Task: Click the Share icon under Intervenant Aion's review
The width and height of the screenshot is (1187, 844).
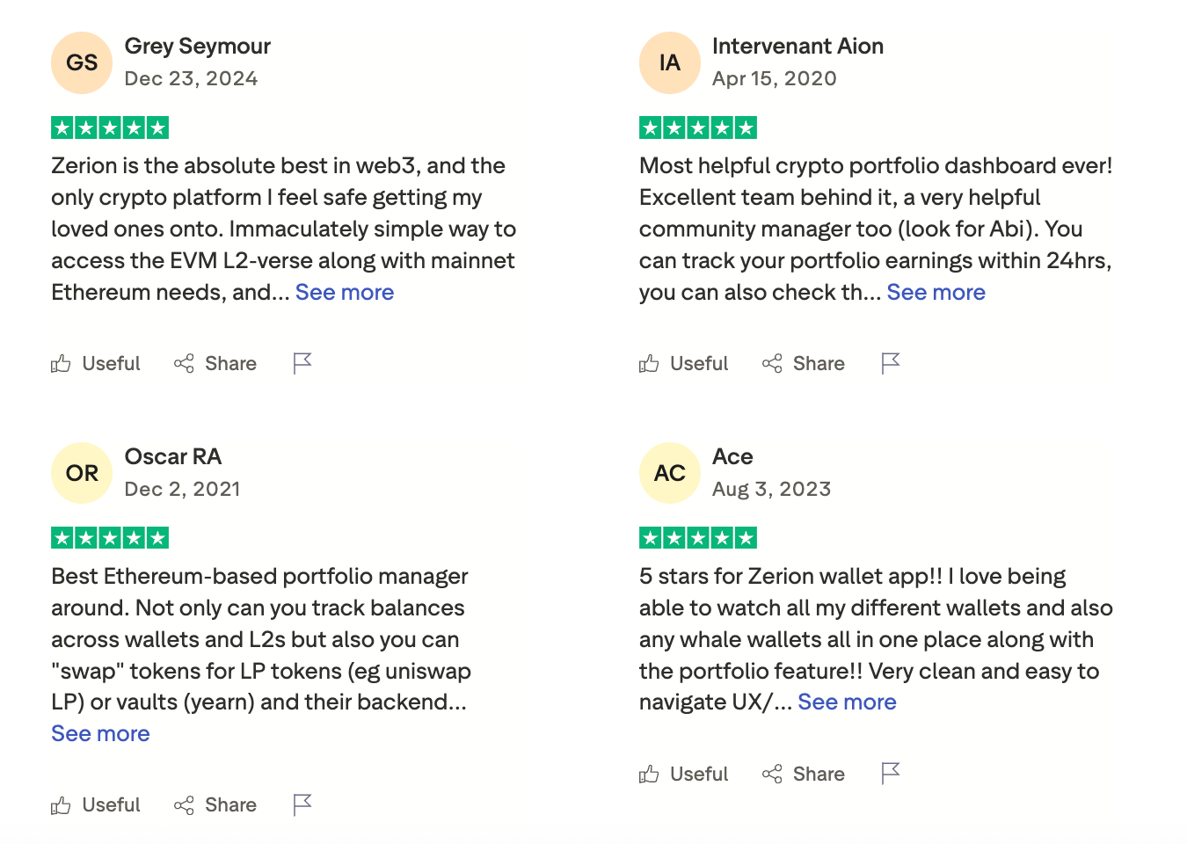Action: coord(772,363)
